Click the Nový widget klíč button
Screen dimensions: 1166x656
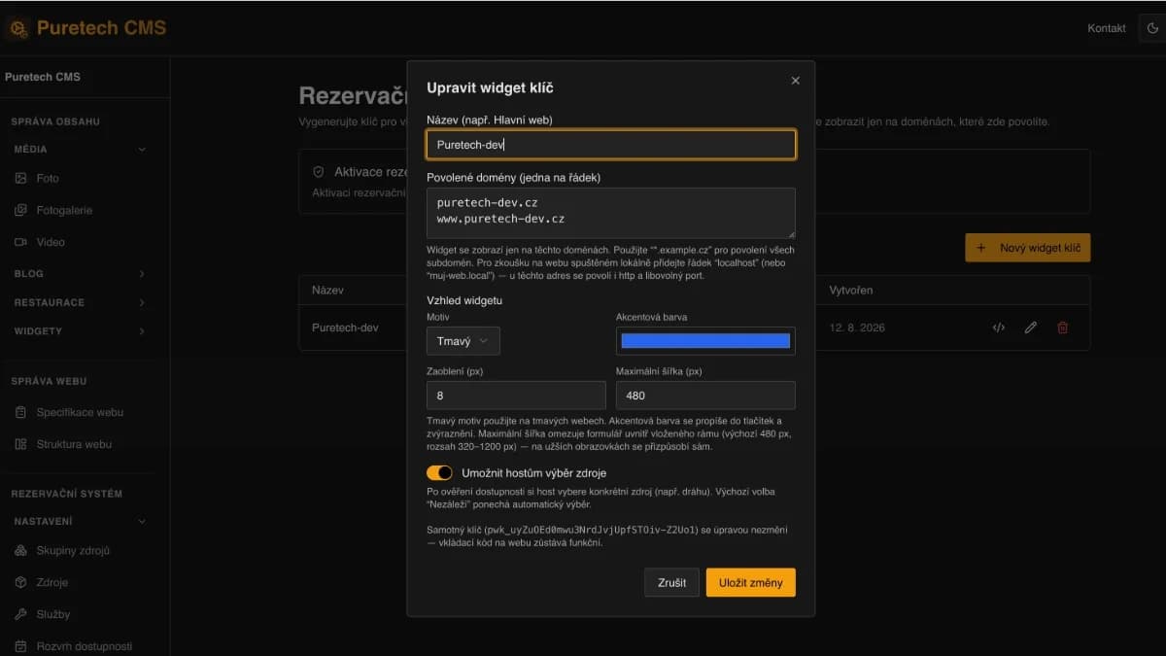[1028, 248]
